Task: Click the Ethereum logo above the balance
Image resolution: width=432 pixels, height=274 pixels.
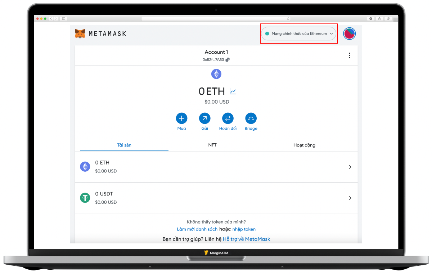Action: (216, 74)
